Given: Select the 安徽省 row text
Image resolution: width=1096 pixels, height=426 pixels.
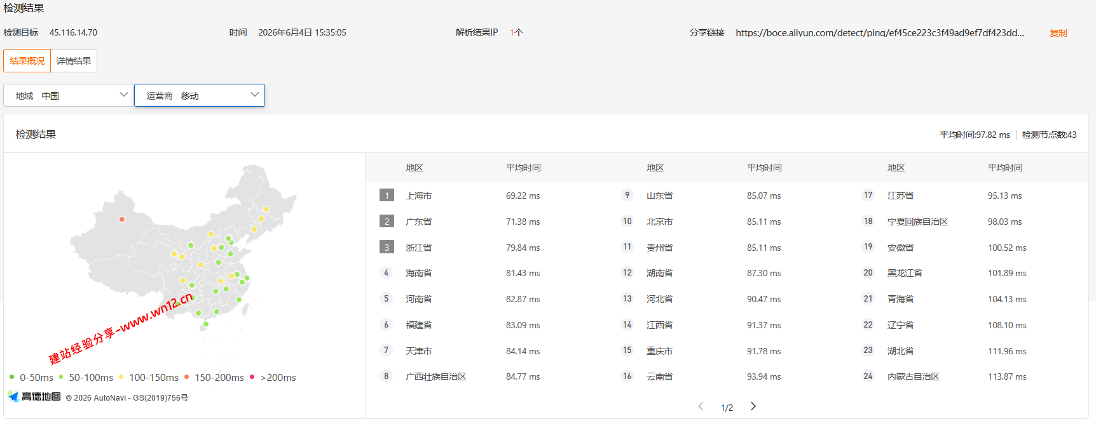Looking at the screenshot, I should pyautogui.click(x=901, y=248).
